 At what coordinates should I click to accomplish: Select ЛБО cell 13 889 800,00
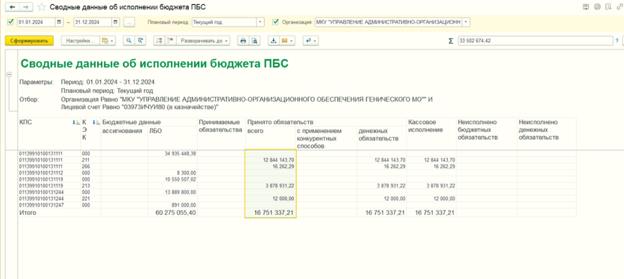tap(173, 192)
